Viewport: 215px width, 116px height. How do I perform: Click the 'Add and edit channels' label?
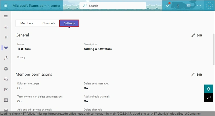pyautogui.click(x=97, y=96)
